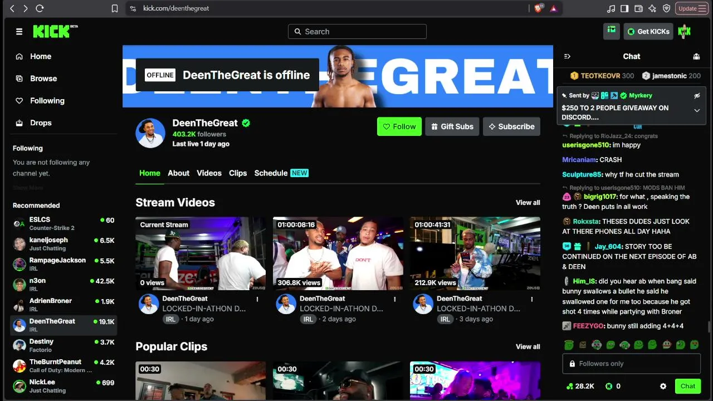The width and height of the screenshot is (713, 401).
Task: Go back in browser history
Action: [x=12, y=8]
